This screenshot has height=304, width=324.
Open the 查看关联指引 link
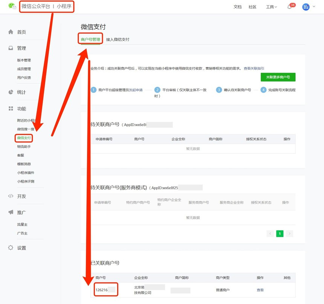pyautogui.click(x=254, y=68)
